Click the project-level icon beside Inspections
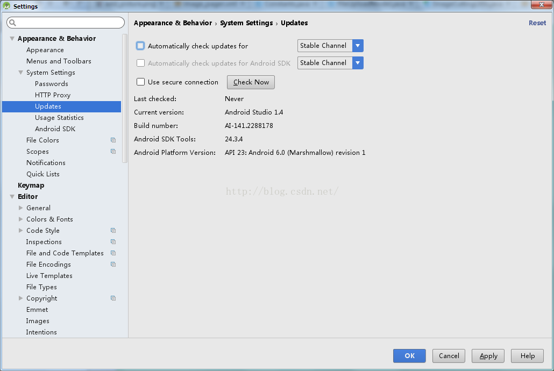554x371 pixels. 113,242
